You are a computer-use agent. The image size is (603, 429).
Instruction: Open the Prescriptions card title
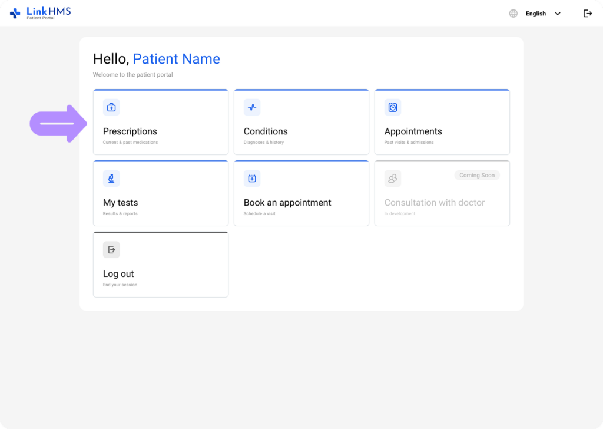coord(130,131)
